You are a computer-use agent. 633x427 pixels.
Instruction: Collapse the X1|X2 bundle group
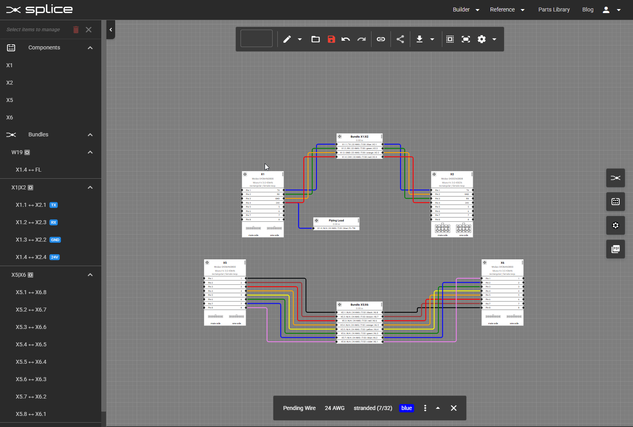coord(90,187)
